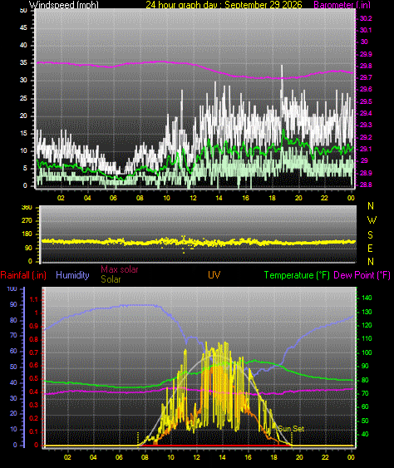Click the 12 hour tick on wind graph

pyautogui.click(x=193, y=198)
